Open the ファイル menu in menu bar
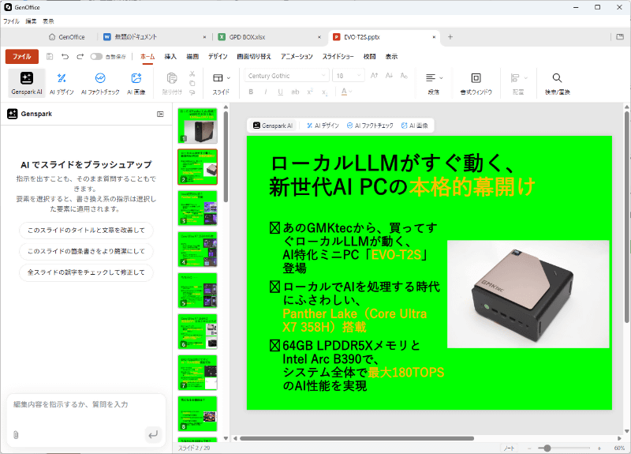The height and width of the screenshot is (454, 631). [11, 21]
